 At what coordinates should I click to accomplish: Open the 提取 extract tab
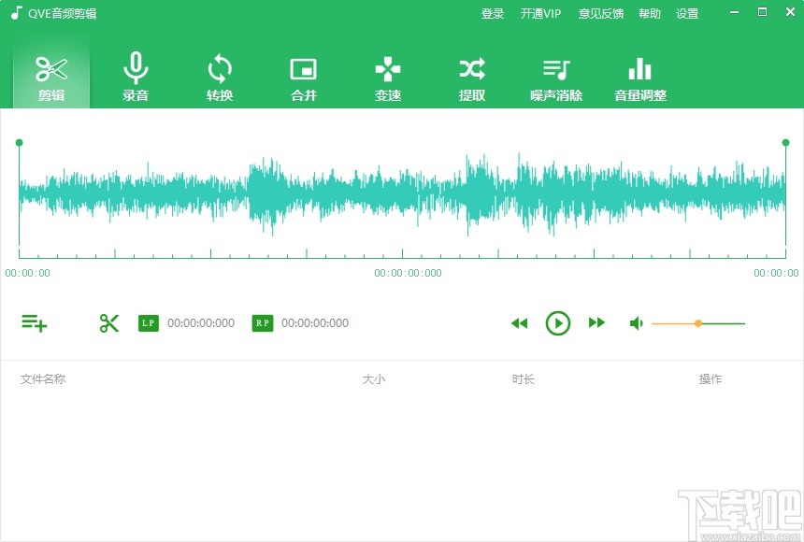coord(472,78)
